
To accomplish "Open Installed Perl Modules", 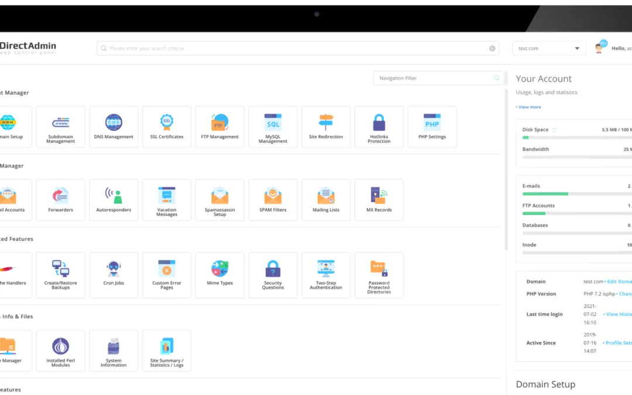I will click(60, 351).
